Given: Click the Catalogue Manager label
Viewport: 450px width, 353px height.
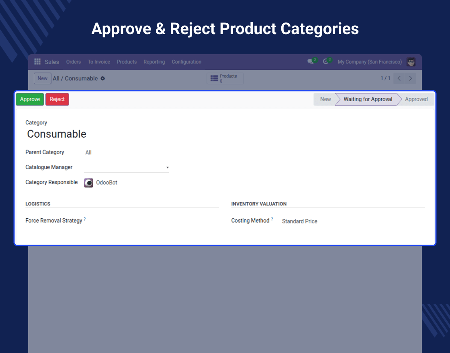Looking at the screenshot, I should 49,167.
